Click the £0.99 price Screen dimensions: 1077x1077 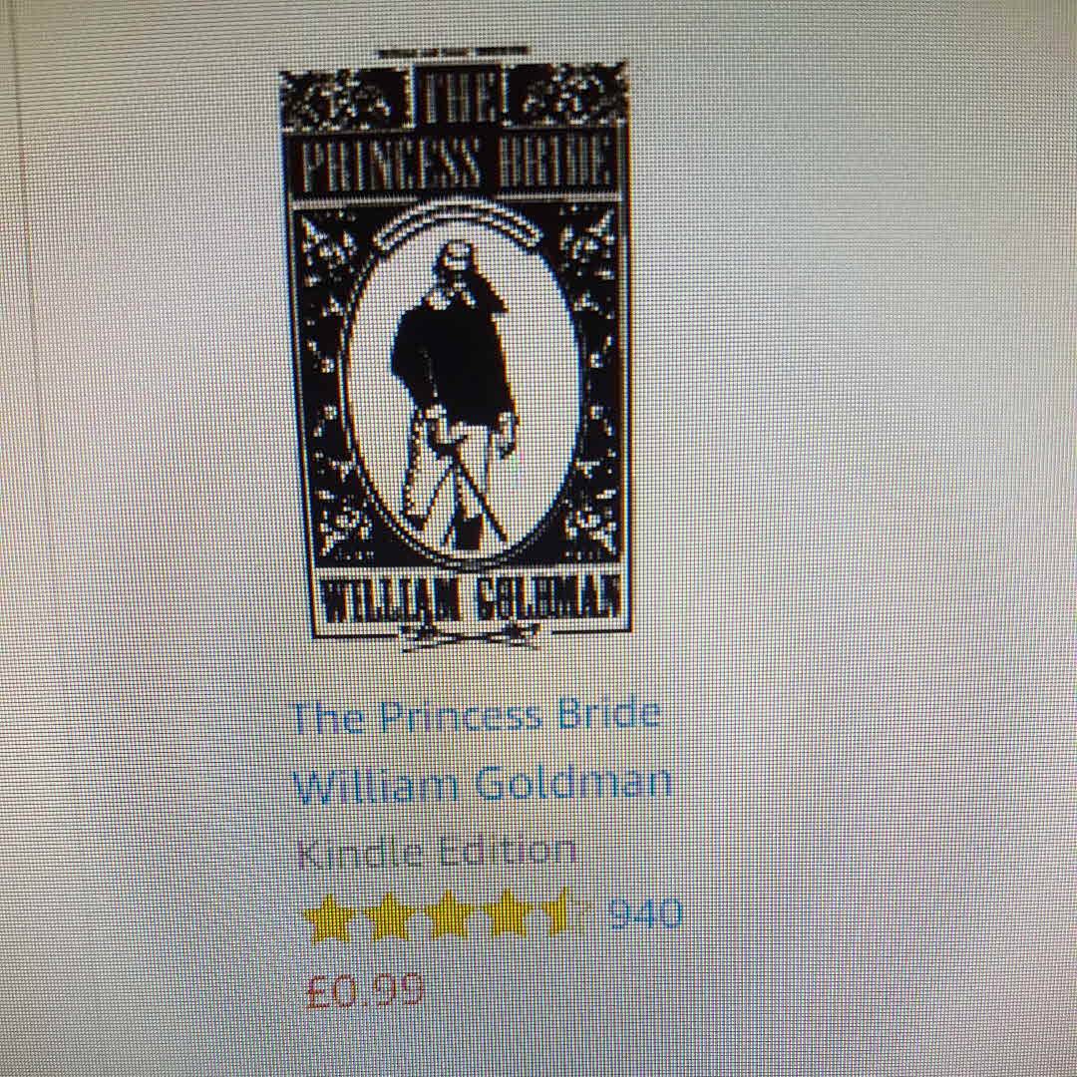(x=364, y=990)
